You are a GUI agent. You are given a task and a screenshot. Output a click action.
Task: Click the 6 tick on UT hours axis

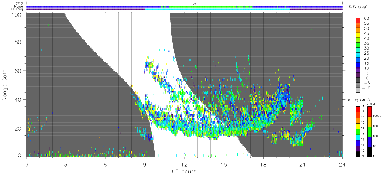pos(105,164)
